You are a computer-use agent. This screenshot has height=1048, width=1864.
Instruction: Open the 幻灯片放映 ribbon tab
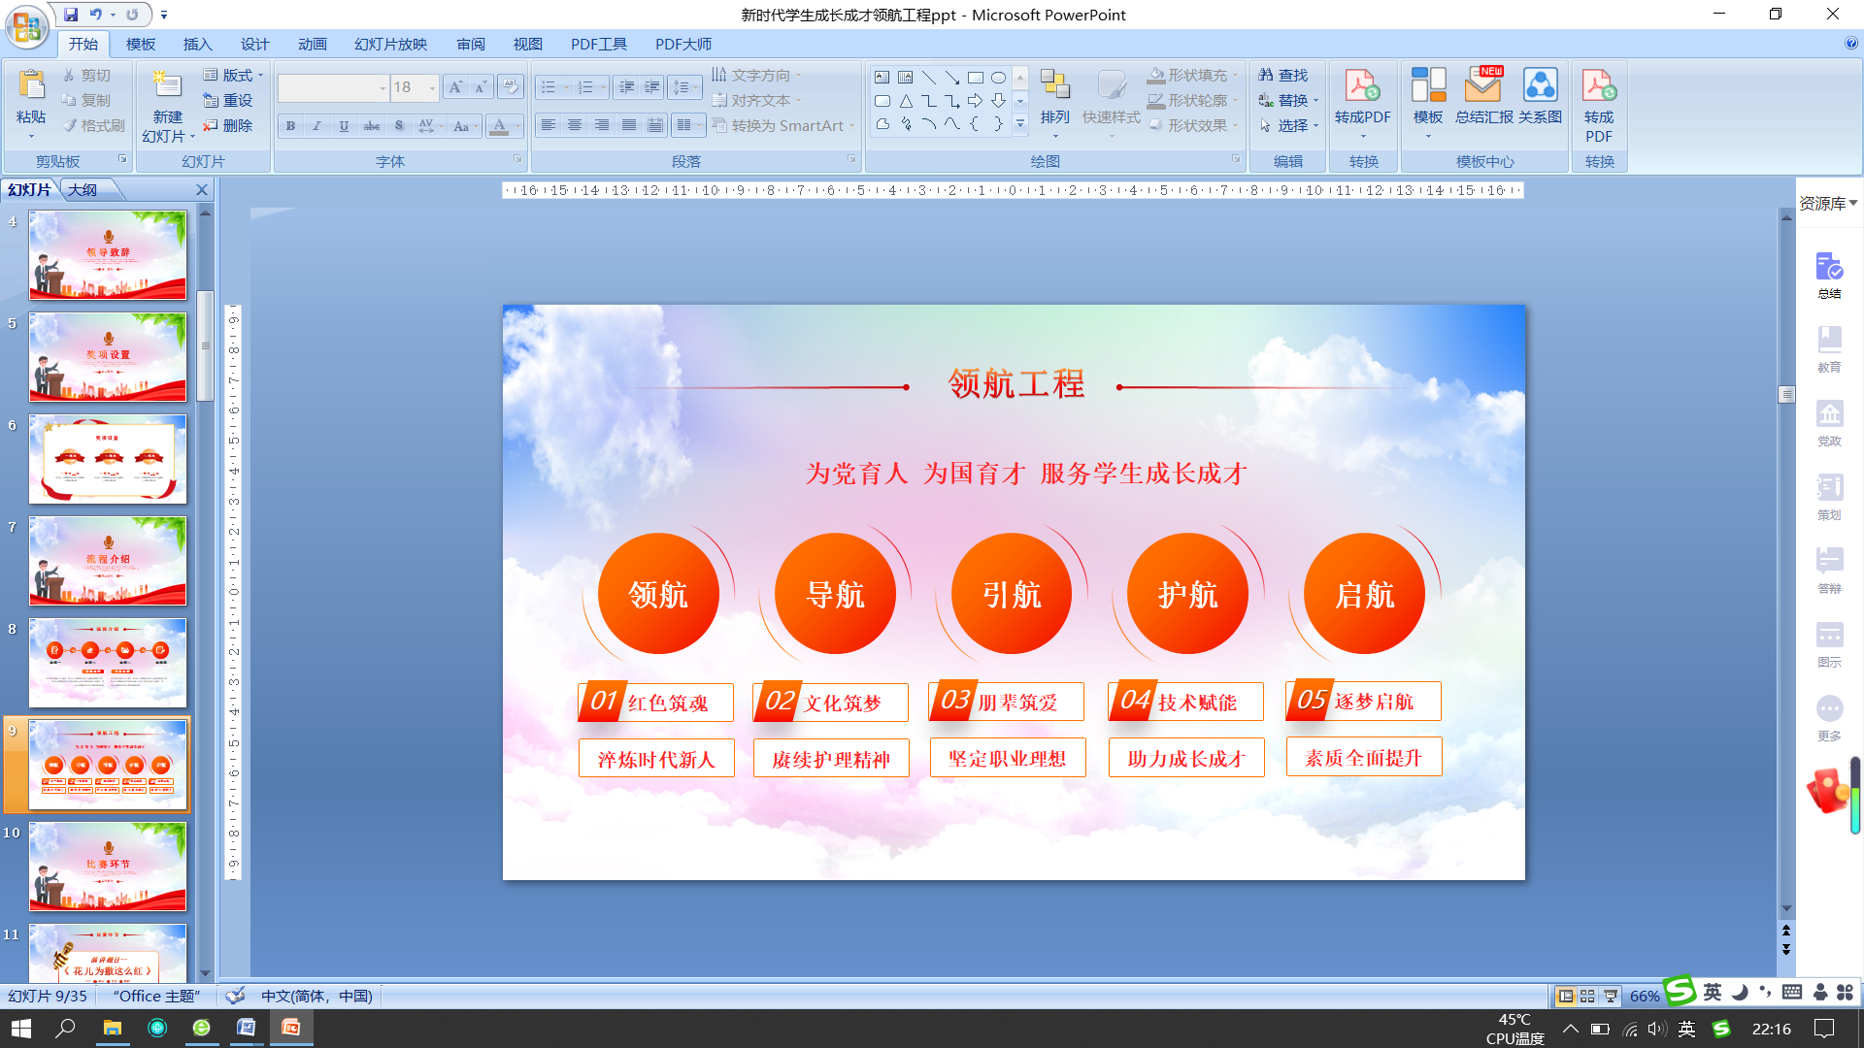pyautogui.click(x=390, y=44)
